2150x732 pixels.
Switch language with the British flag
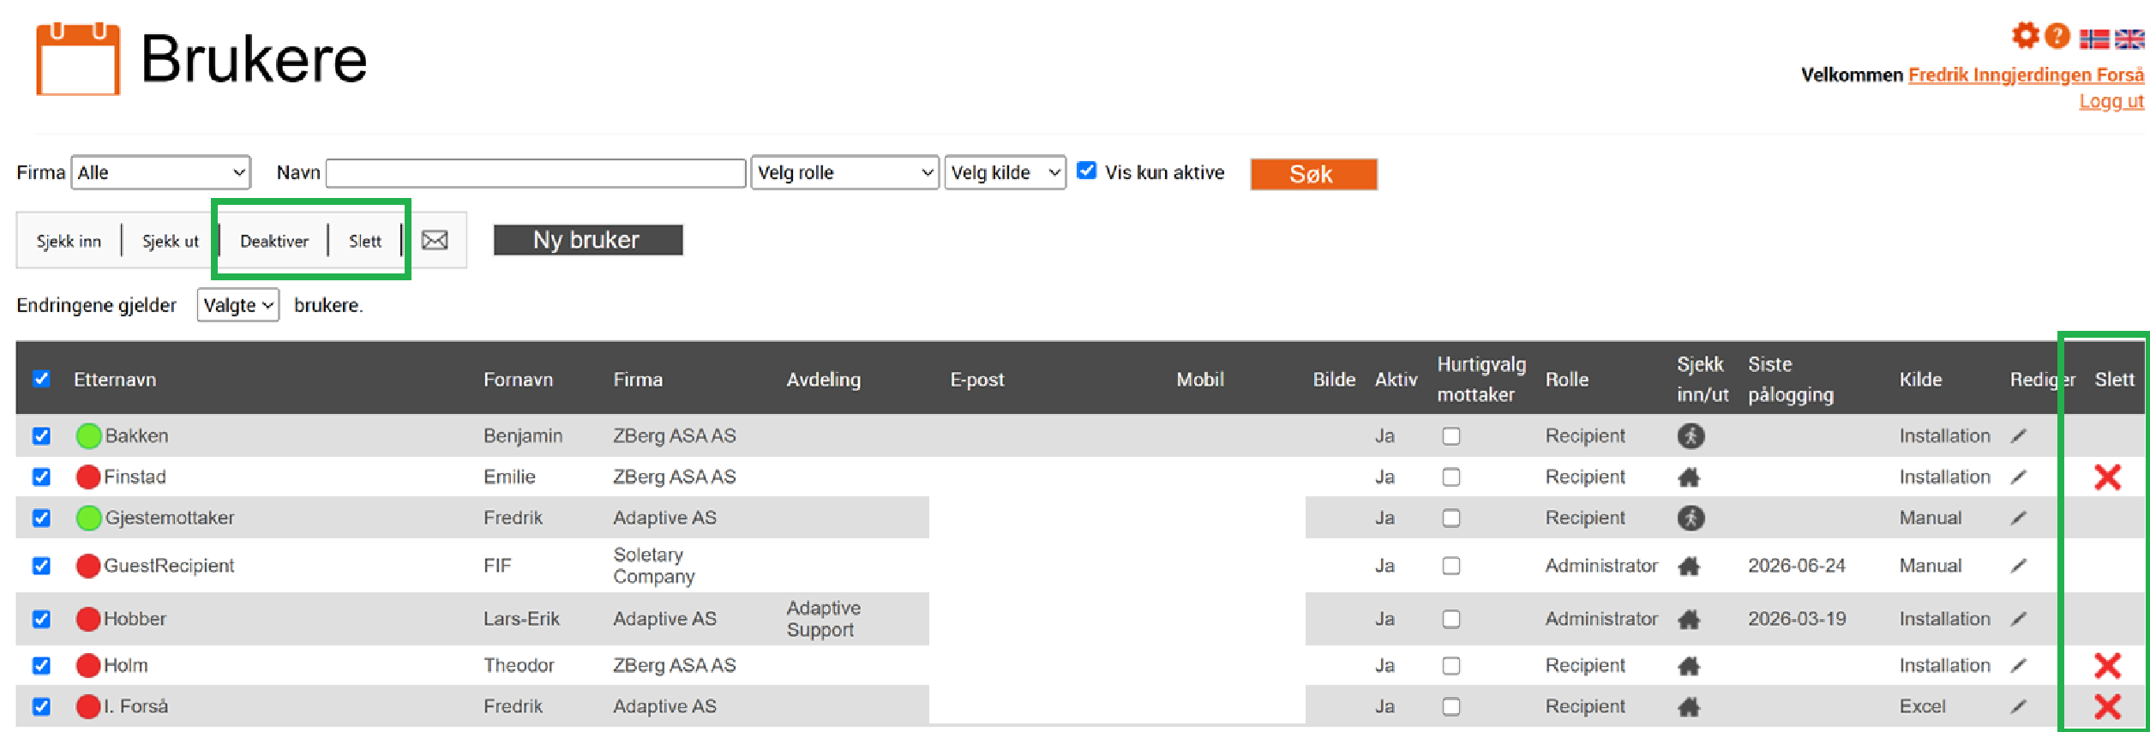click(2129, 39)
